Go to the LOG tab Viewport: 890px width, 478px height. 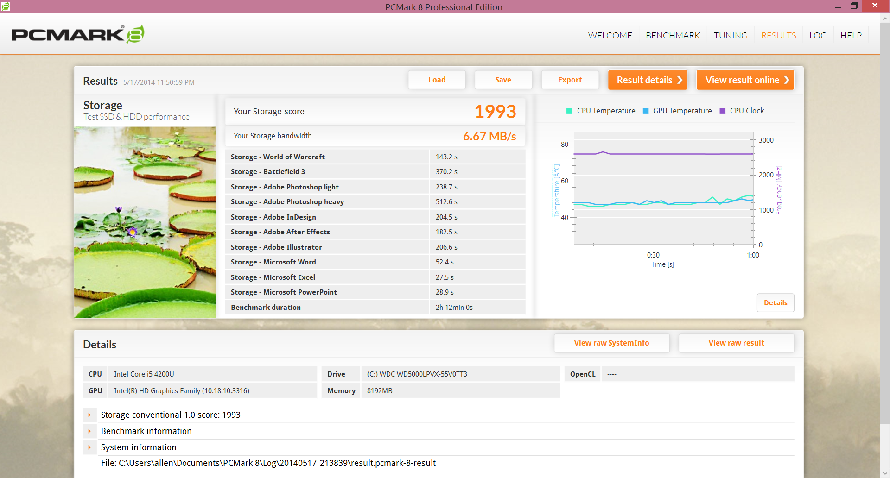click(x=818, y=35)
